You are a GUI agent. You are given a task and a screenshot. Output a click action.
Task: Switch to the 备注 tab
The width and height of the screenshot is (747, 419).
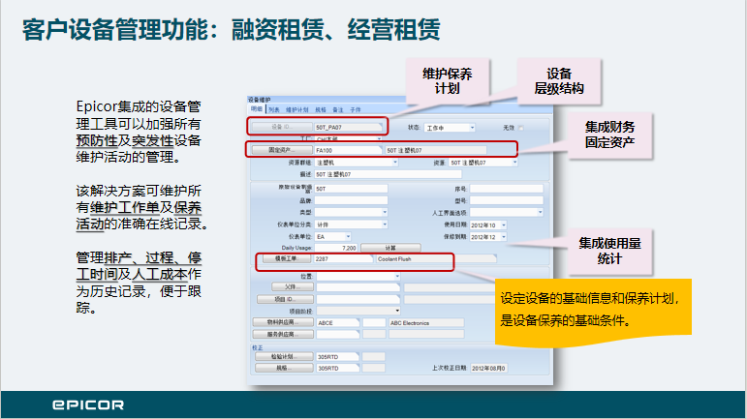(x=338, y=110)
